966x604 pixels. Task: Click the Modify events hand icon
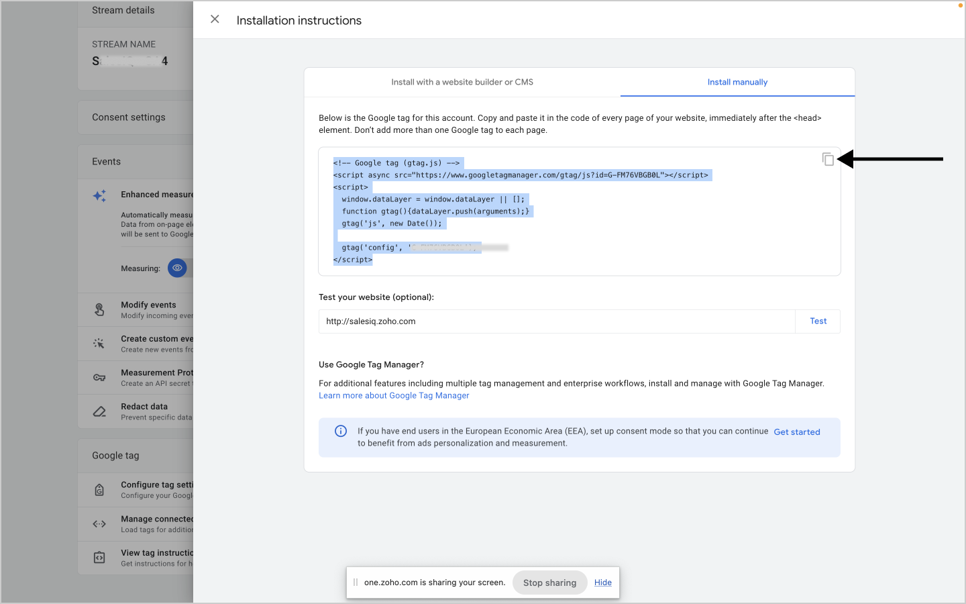pyautogui.click(x=99, y=310)
